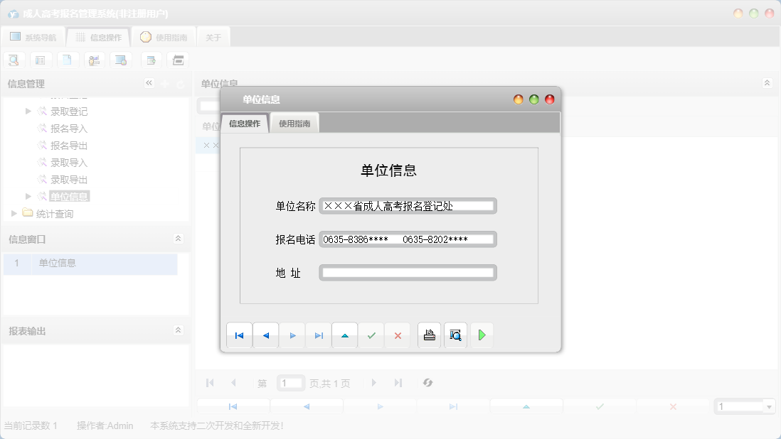
Task: Expand the 录取登记 tree node
Action: [x=28, y=112]
